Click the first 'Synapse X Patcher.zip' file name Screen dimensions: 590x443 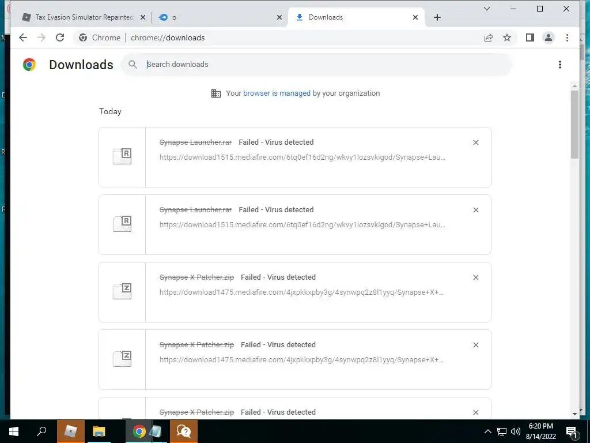click(197, 277)
